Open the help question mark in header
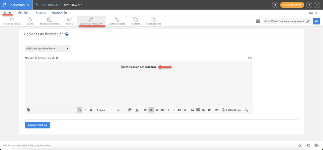 [309, 5]
